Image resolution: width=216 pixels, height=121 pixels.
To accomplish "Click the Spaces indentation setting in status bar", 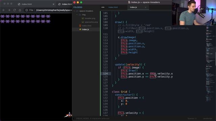I will (x=192, y=119).
